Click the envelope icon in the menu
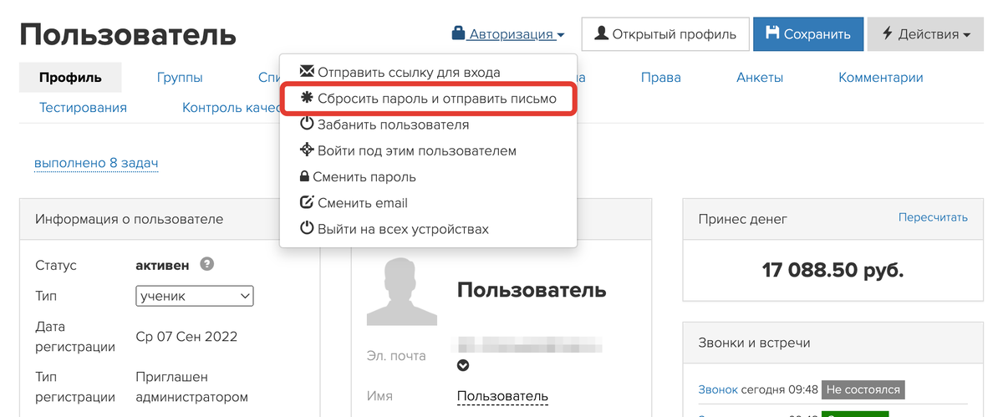 point(307,72)
